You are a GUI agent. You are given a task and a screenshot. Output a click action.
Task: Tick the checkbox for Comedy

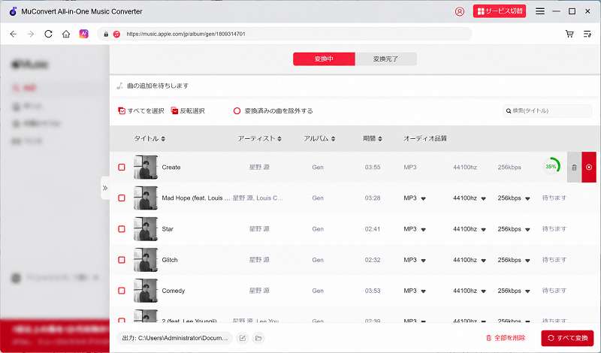[122, 291]
